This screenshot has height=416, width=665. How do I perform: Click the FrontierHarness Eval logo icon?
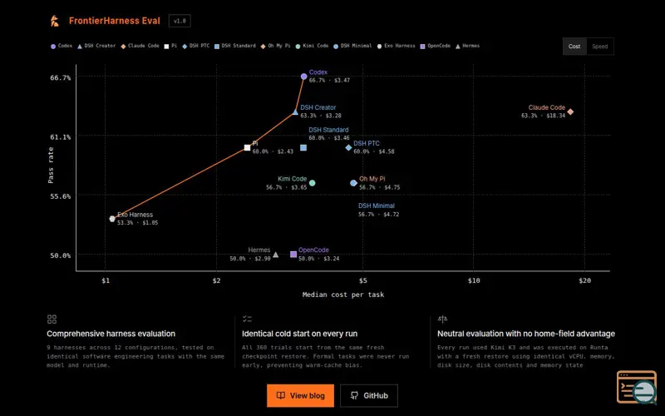[x=54, y=21]
